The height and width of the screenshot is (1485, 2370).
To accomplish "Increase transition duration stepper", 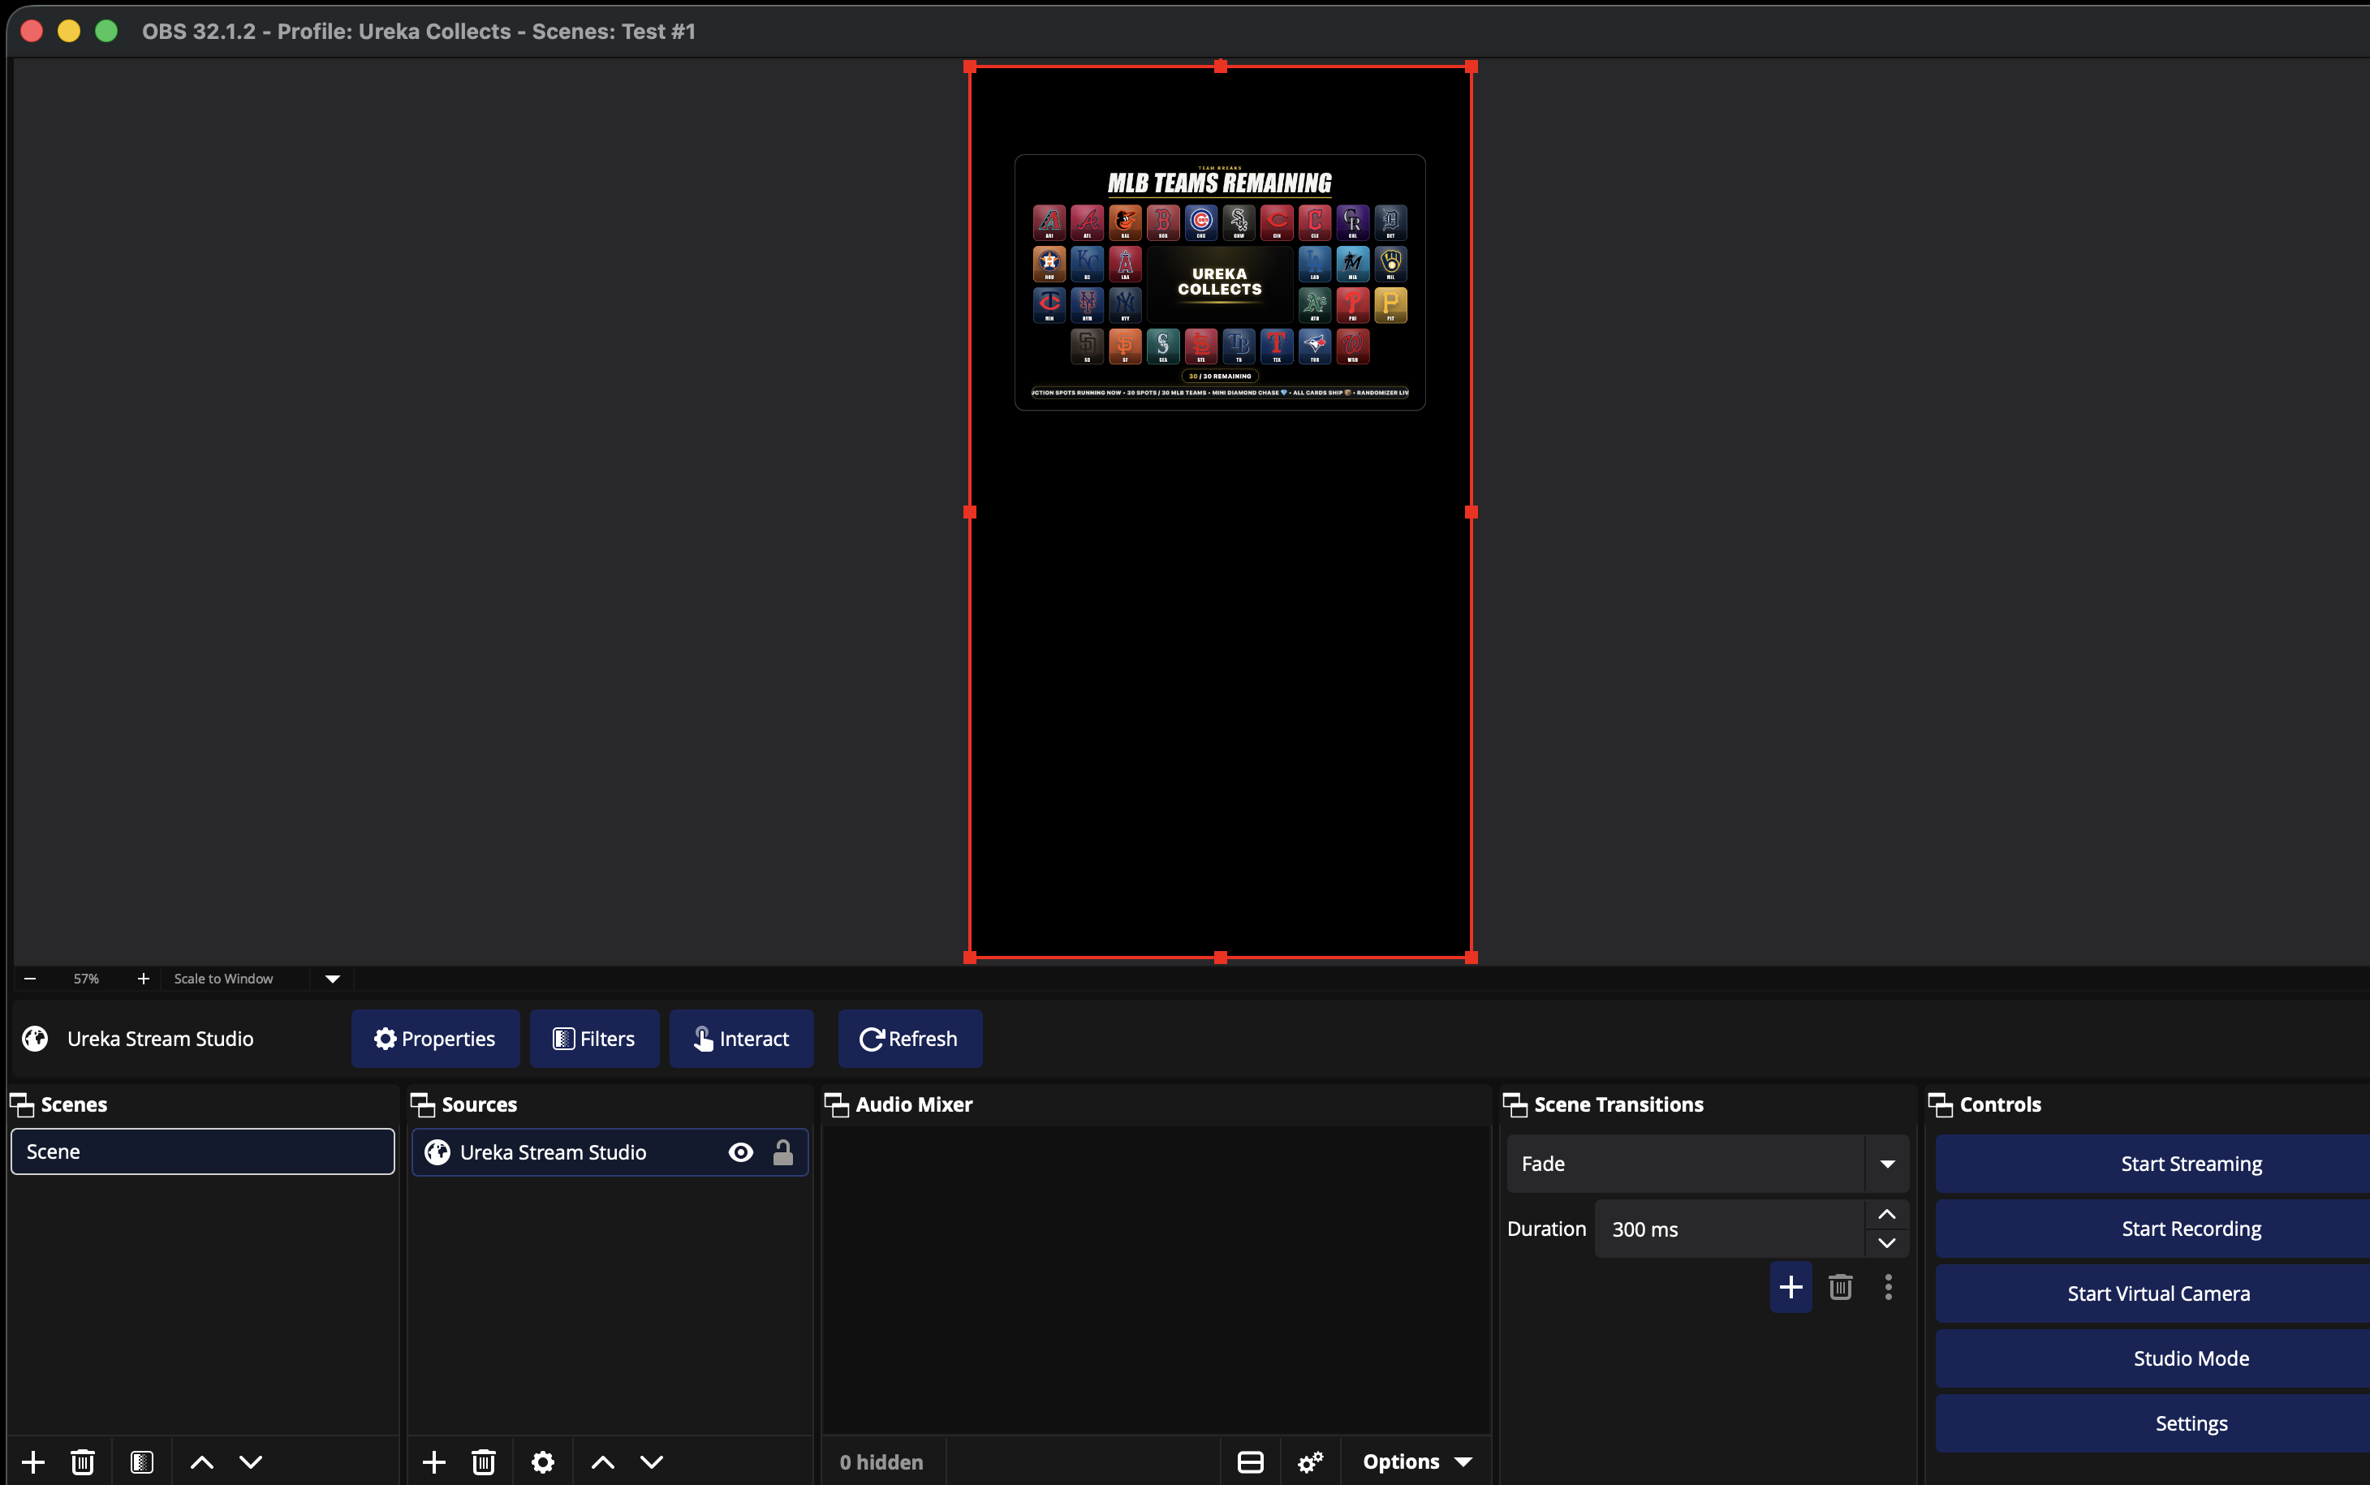I will tap(1887, 1215).
